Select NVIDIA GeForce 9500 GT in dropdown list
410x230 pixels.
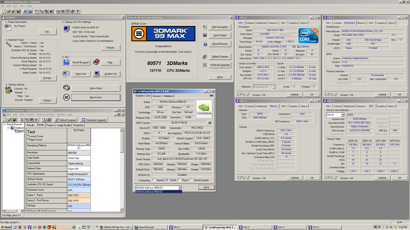[x=159, y=192]
